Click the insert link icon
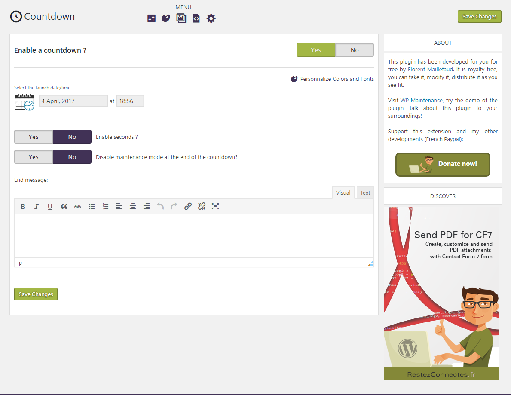Viewport: 511px width, 395px height. pos(188,207)
